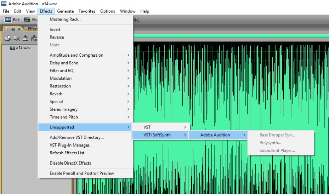Click the greyed-out Mute item

point(85,45)
